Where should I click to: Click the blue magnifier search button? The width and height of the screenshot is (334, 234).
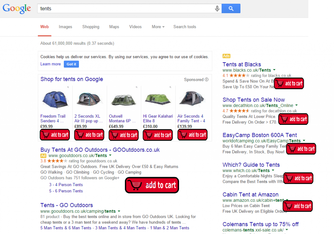click(231, 8)
